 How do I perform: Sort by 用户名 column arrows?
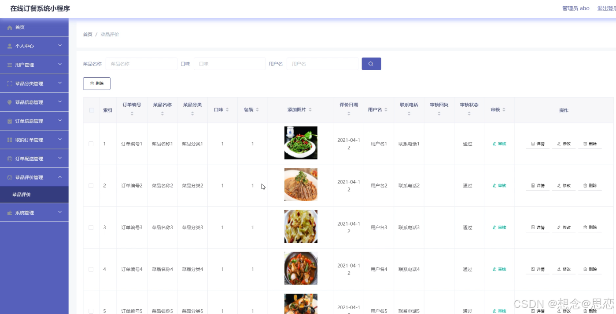click(386, 110)
